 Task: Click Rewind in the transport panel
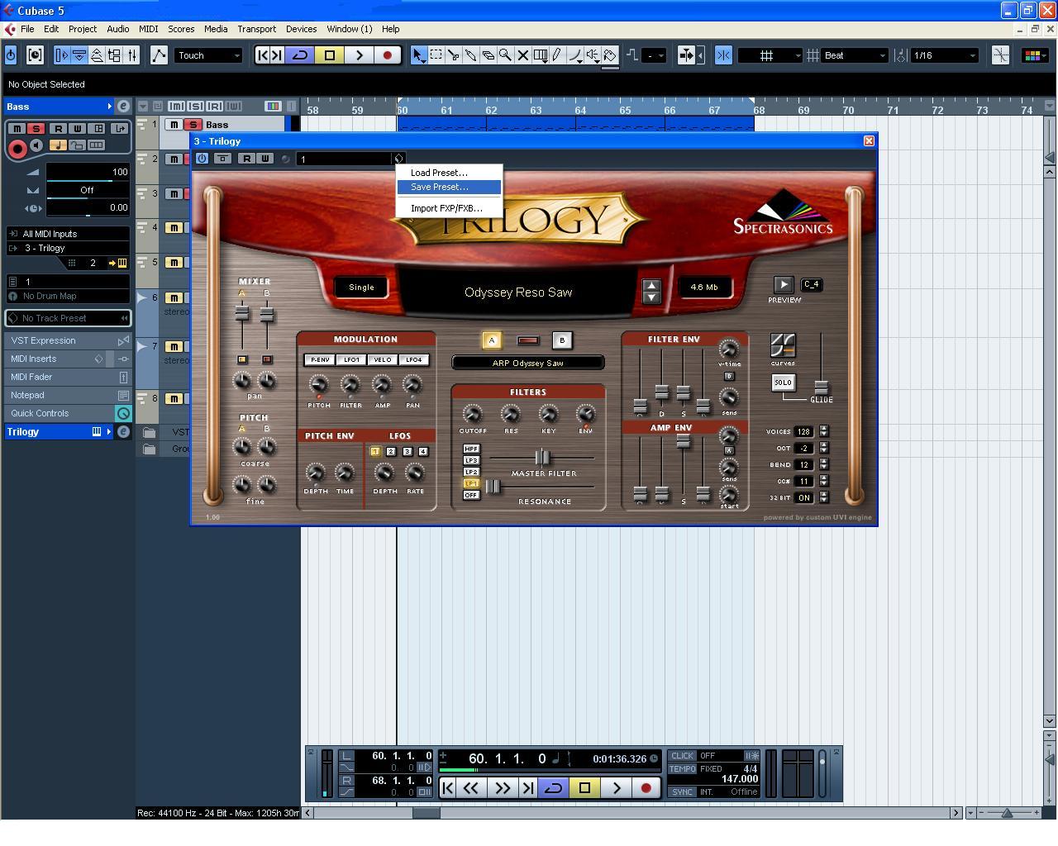(x=471, y=788)
